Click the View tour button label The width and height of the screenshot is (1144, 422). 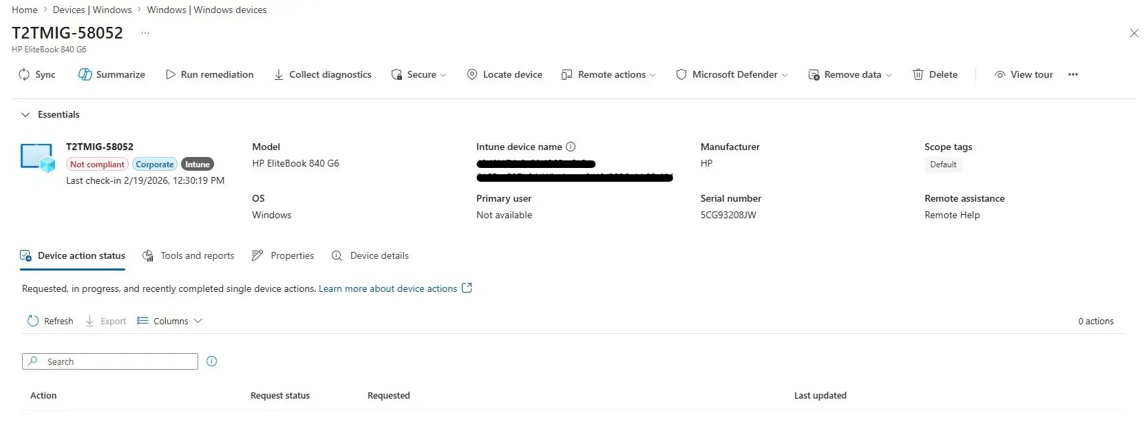click(x=1032, y=74)
